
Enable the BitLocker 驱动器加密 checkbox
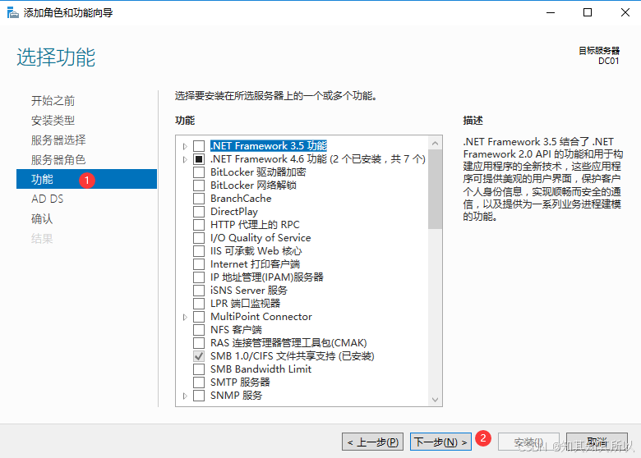pyautogui.click(x=199, y=172)
